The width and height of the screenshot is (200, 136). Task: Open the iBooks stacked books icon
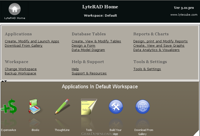(x=34, y=106)
